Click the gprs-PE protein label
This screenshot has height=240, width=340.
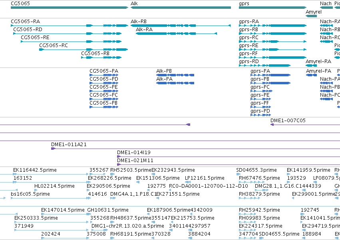(260, 95)
